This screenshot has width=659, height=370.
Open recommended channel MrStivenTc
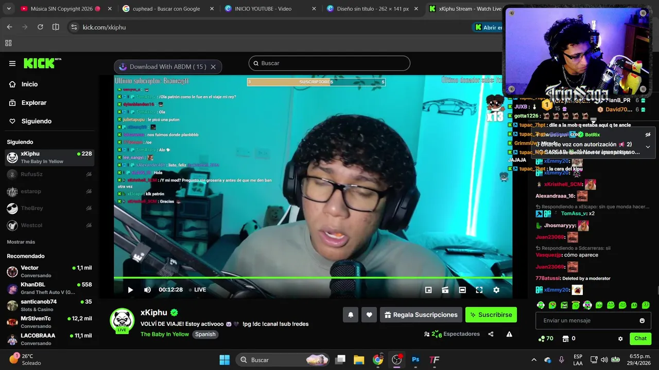pos(49,322)
